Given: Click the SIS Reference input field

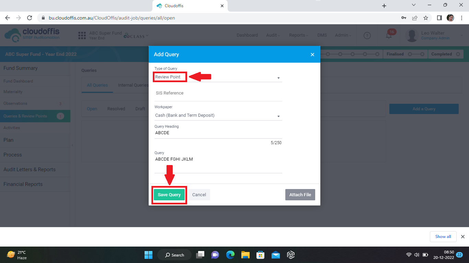Looking at the screenshot, I should click(218, 93).
